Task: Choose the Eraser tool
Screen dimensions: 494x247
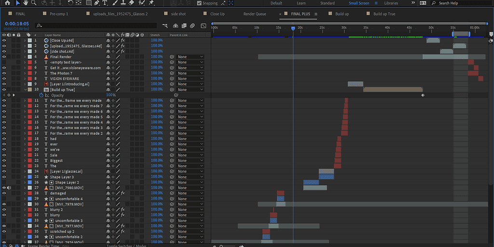Action: click(131, 3)
